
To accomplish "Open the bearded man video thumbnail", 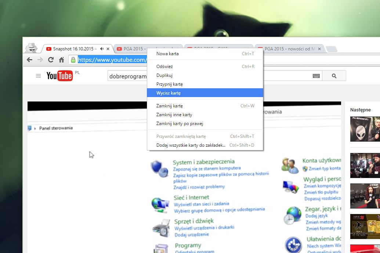I will pos(365,165).
